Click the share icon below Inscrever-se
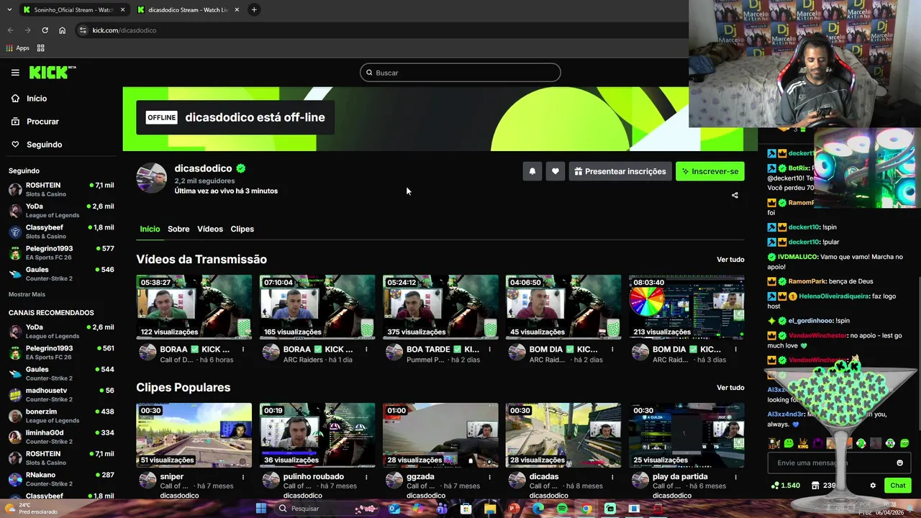 (735, 195)
